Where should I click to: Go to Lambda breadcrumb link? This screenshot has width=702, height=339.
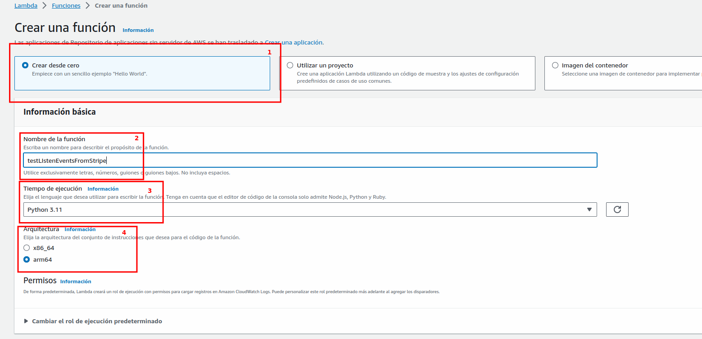(26, 6)
